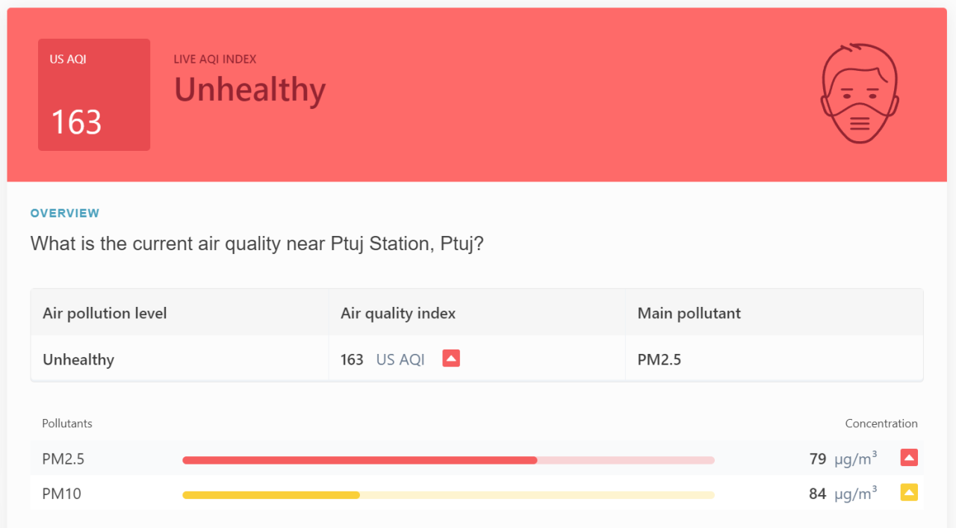Click the US AQI link beside 163

pyautogui.click(x=400, y=360)
